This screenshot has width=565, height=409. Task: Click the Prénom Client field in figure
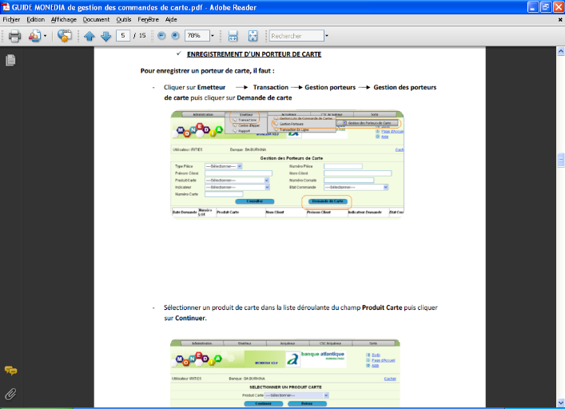(238, 173)
